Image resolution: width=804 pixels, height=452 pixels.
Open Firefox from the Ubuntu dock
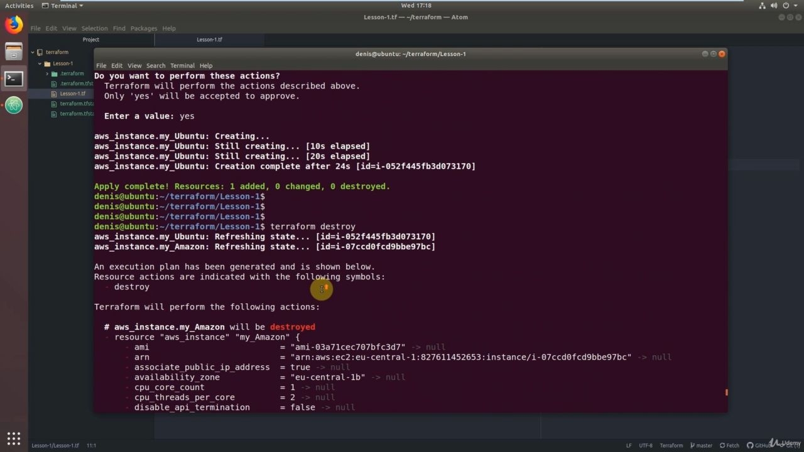[14, 25]
